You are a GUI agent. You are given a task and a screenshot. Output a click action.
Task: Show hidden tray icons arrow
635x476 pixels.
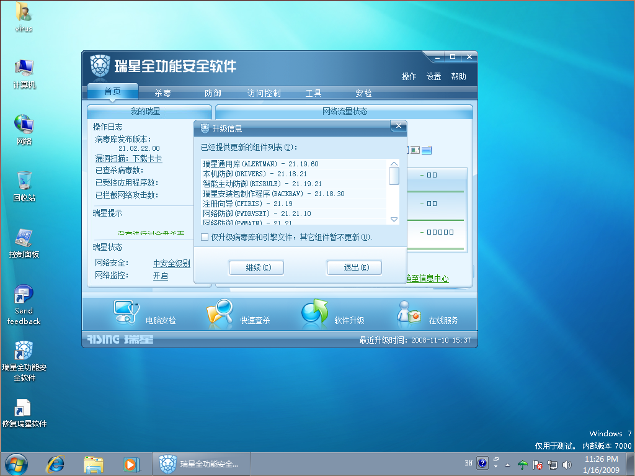[x=507, y=465]
